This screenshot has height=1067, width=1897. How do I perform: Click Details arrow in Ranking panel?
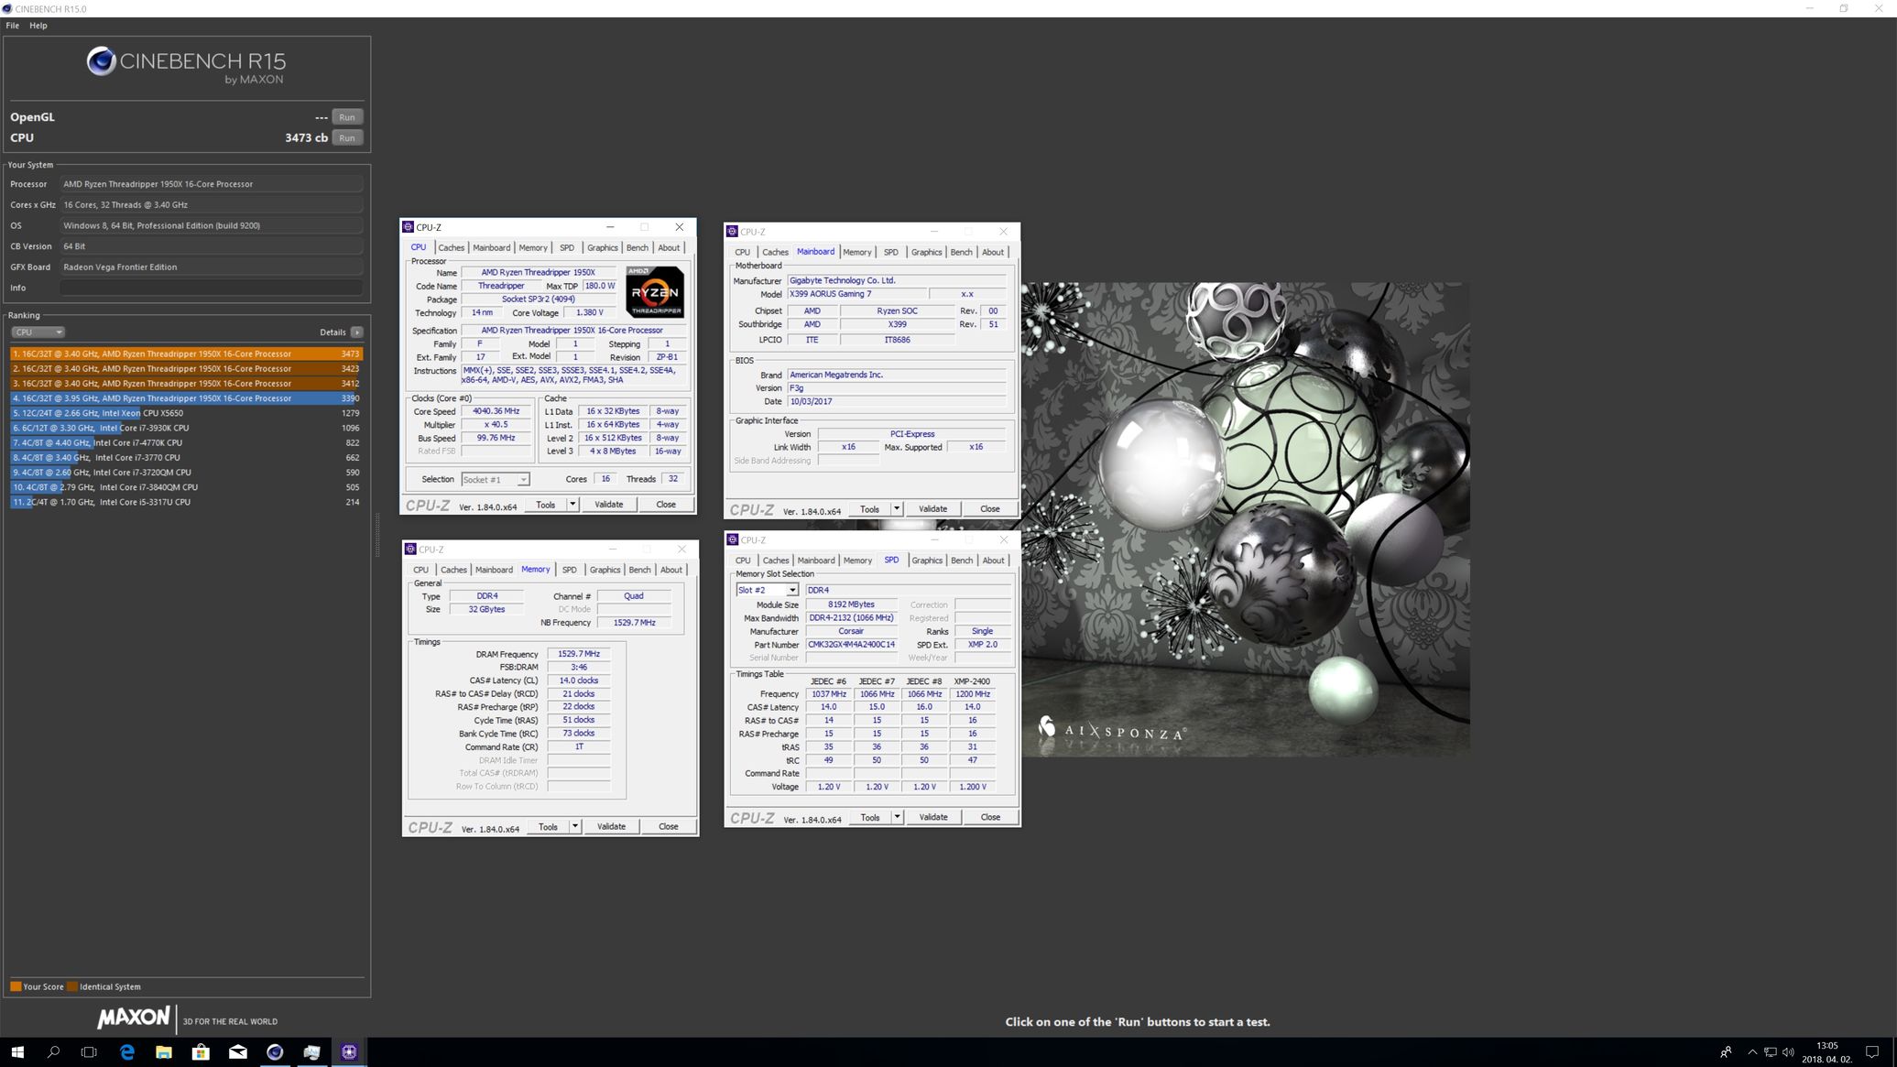point(356,332)
